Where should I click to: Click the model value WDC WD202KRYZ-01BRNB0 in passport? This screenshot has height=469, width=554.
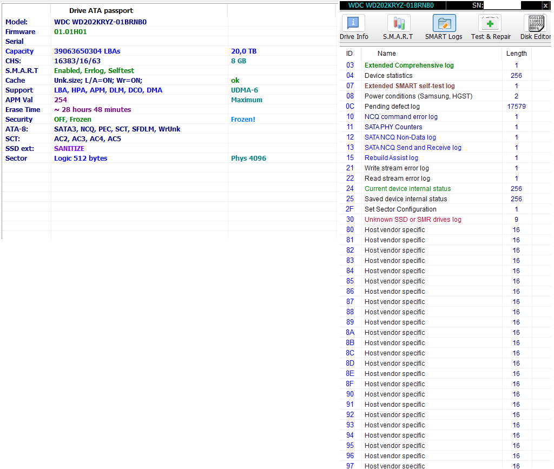[100, 22]
